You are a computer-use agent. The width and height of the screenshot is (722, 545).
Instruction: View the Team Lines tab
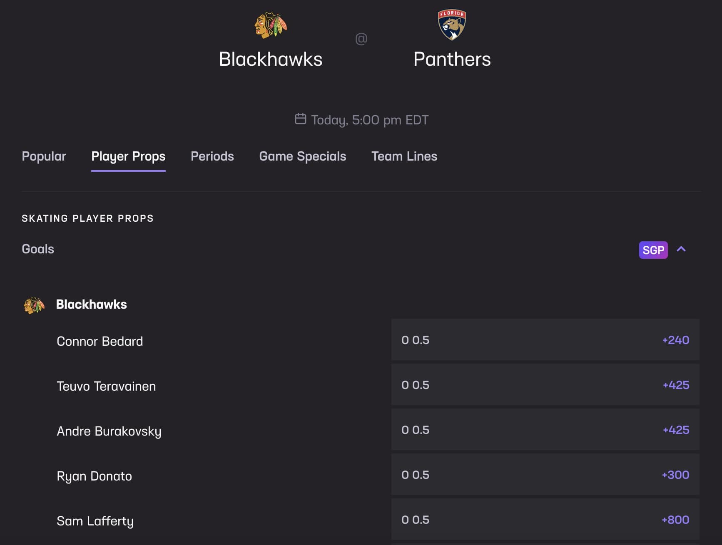click(404, 156)
